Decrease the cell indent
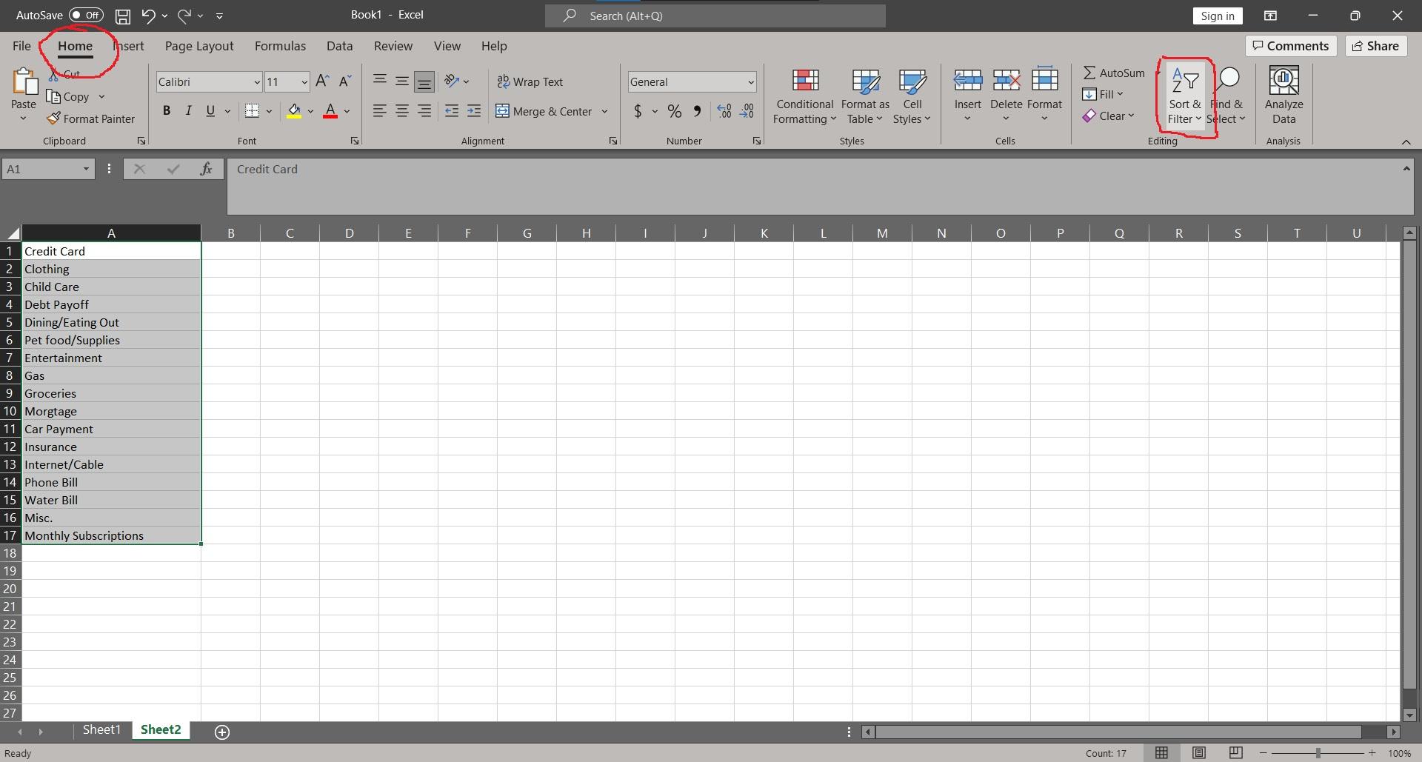The height and width of the screenshot is (762, 1422). tap(452, 111)
